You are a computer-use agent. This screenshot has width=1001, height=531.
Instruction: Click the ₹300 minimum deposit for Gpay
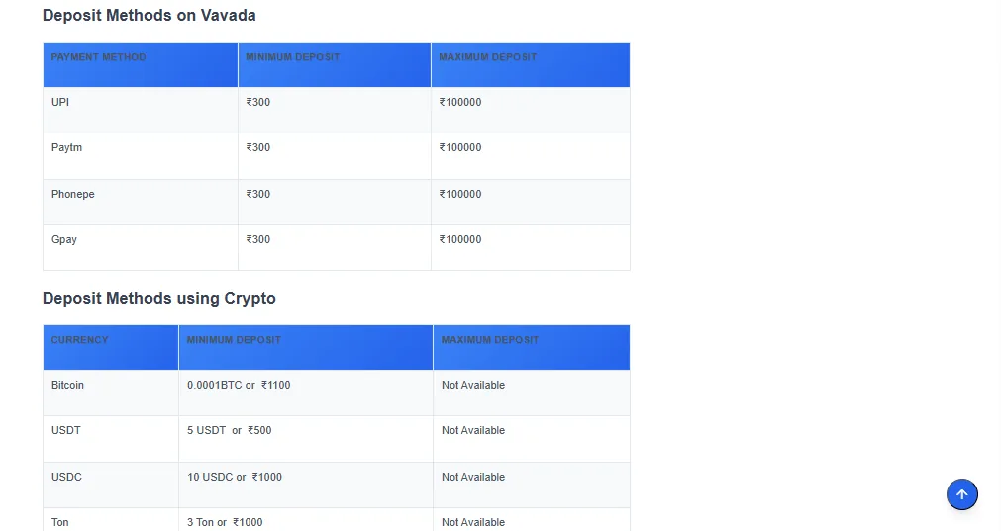coord(335,247)
